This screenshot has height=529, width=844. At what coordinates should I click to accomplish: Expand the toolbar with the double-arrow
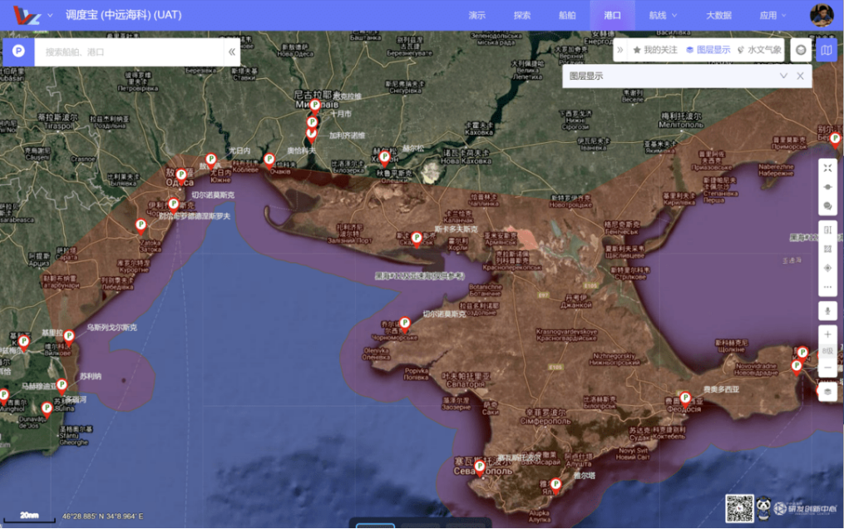pyautogui.click(x=620, y=50)
